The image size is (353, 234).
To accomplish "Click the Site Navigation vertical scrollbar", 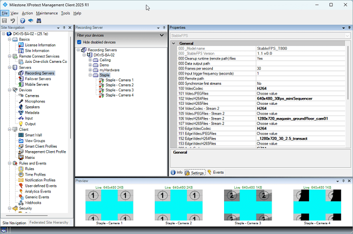I will 70,88.
